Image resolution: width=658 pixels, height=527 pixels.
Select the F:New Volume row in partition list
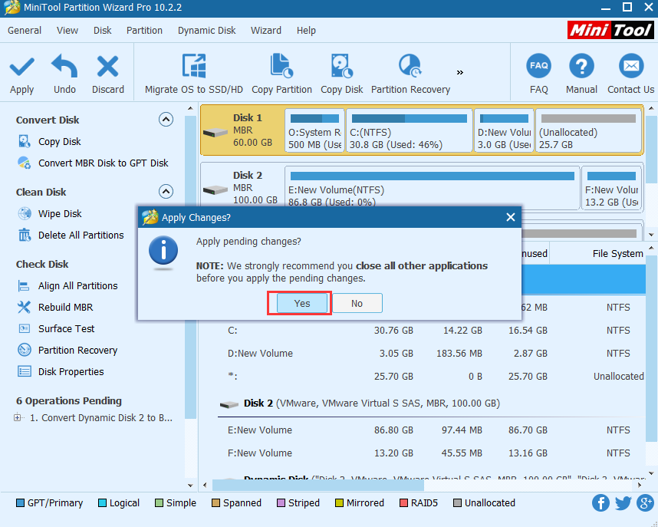point(432,453)
